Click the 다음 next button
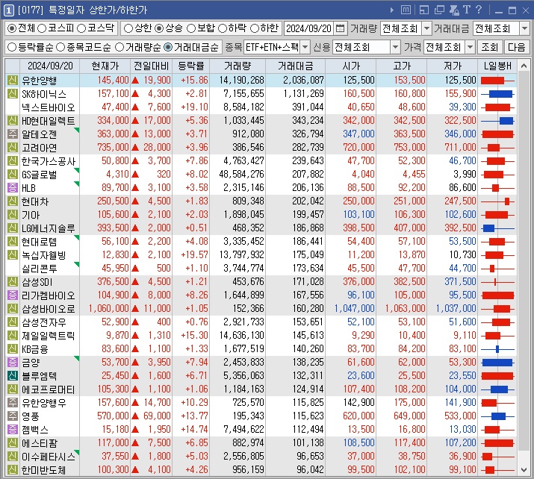 point(516,47)
